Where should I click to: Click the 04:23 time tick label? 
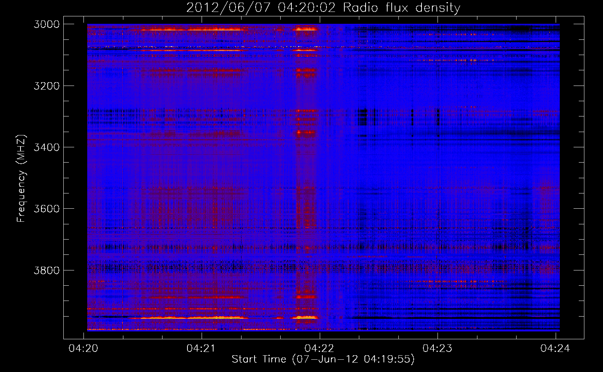pyautogui.click(x=438, y=349)
